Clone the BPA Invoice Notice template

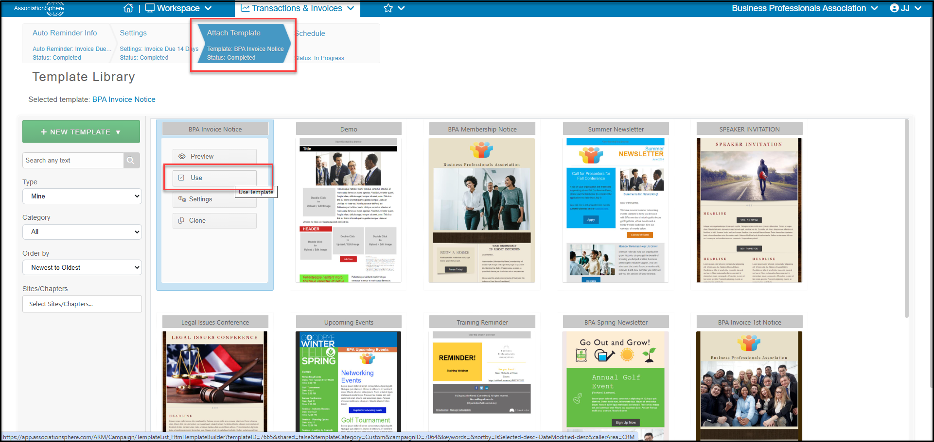[x=214, y=220]
